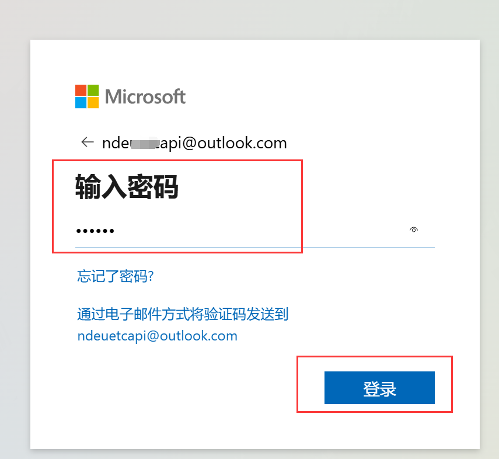Click the green square of the logo
The image size is (499, 459).
coord(93,90)
